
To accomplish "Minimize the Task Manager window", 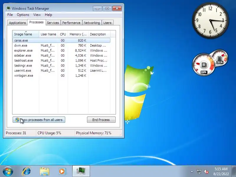I will 97,9.
